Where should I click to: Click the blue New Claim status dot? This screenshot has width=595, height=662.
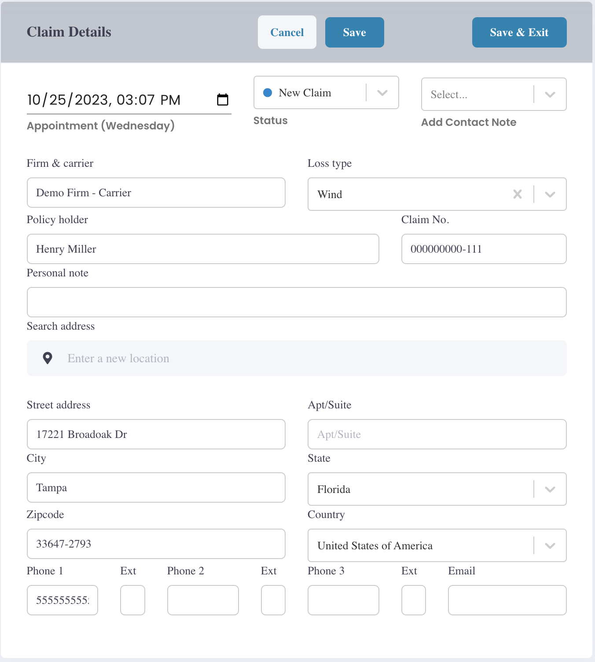coord(268,93)
